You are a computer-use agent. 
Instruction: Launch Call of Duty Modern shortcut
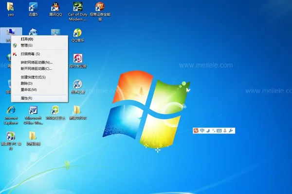77,12
